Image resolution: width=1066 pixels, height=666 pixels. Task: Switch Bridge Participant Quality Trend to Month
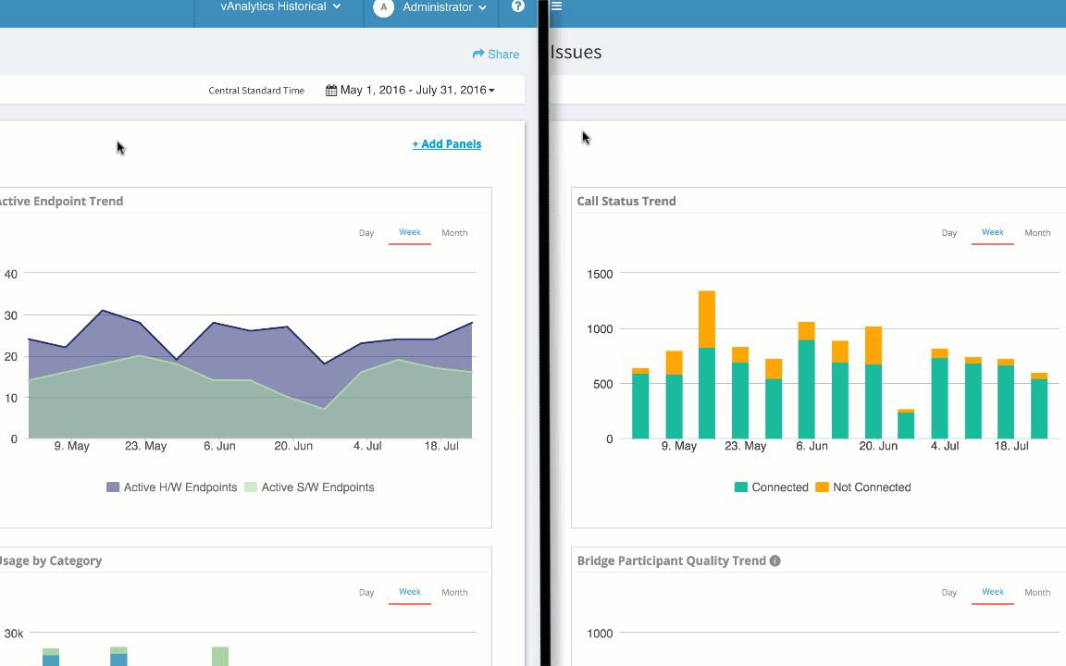pos(1037,592)
